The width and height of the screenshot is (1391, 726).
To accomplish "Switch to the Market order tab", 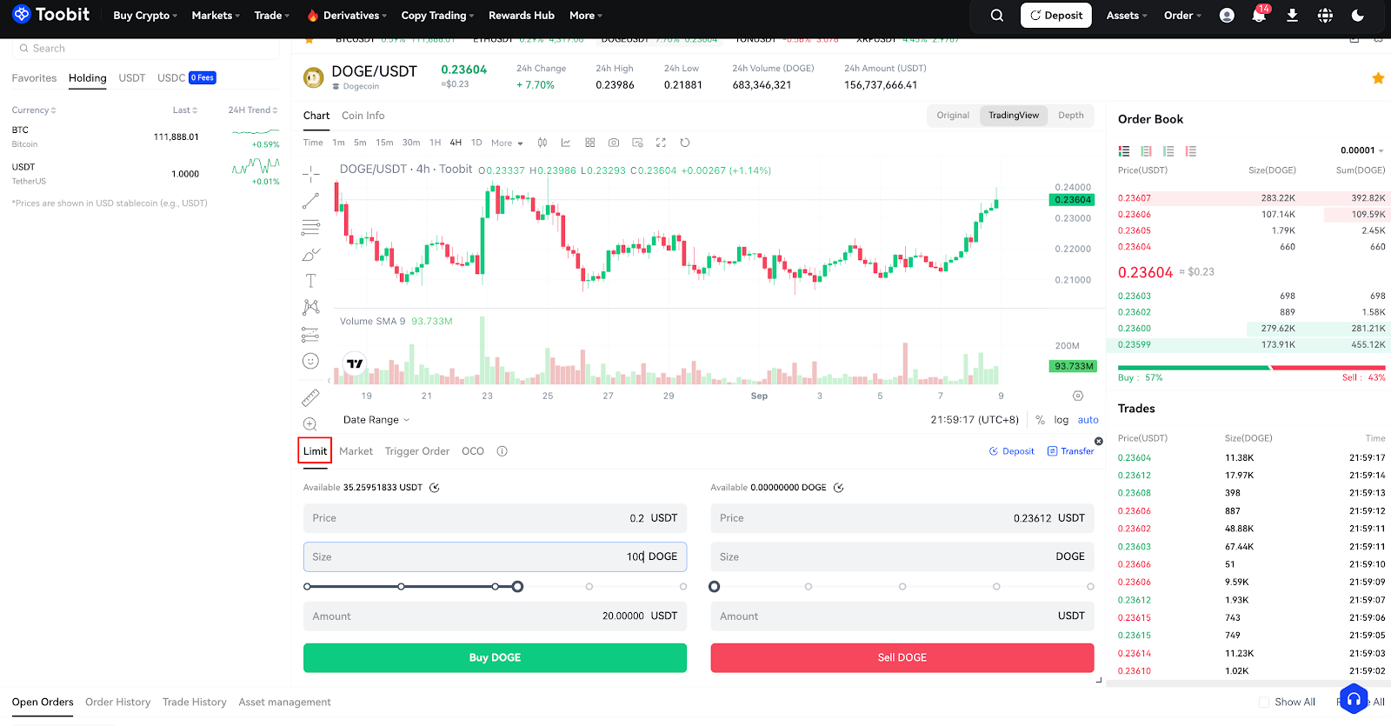I will [356, 451].
